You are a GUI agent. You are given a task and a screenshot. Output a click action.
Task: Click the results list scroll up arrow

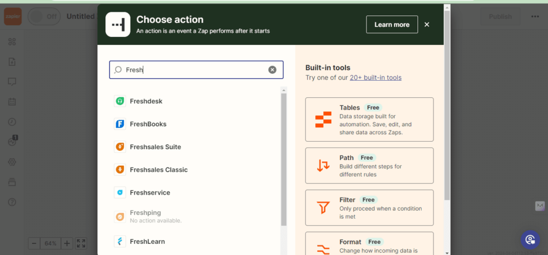[x=284, y=90]
